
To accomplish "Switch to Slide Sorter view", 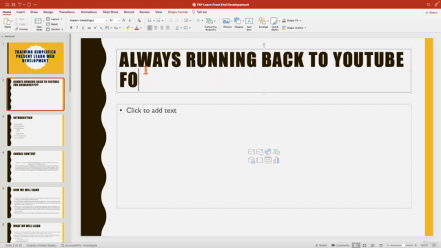I will tap(365, 245).
